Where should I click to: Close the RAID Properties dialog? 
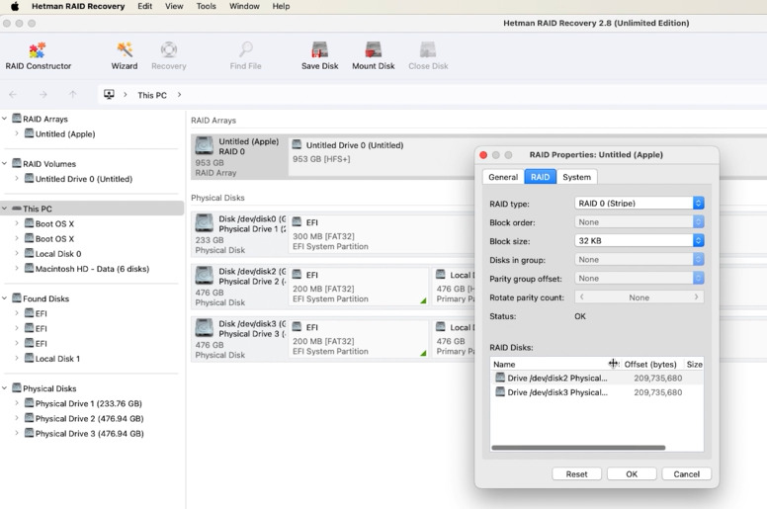pyautogui.click(x=483, y=155)
